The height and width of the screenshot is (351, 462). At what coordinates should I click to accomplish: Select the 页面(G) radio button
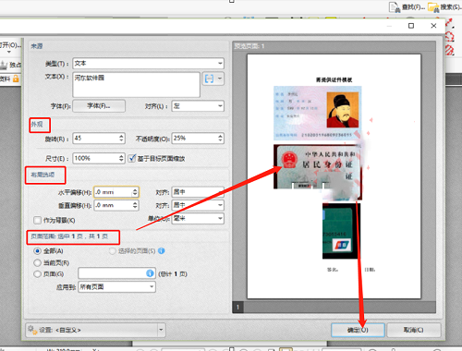click(37, 273)
